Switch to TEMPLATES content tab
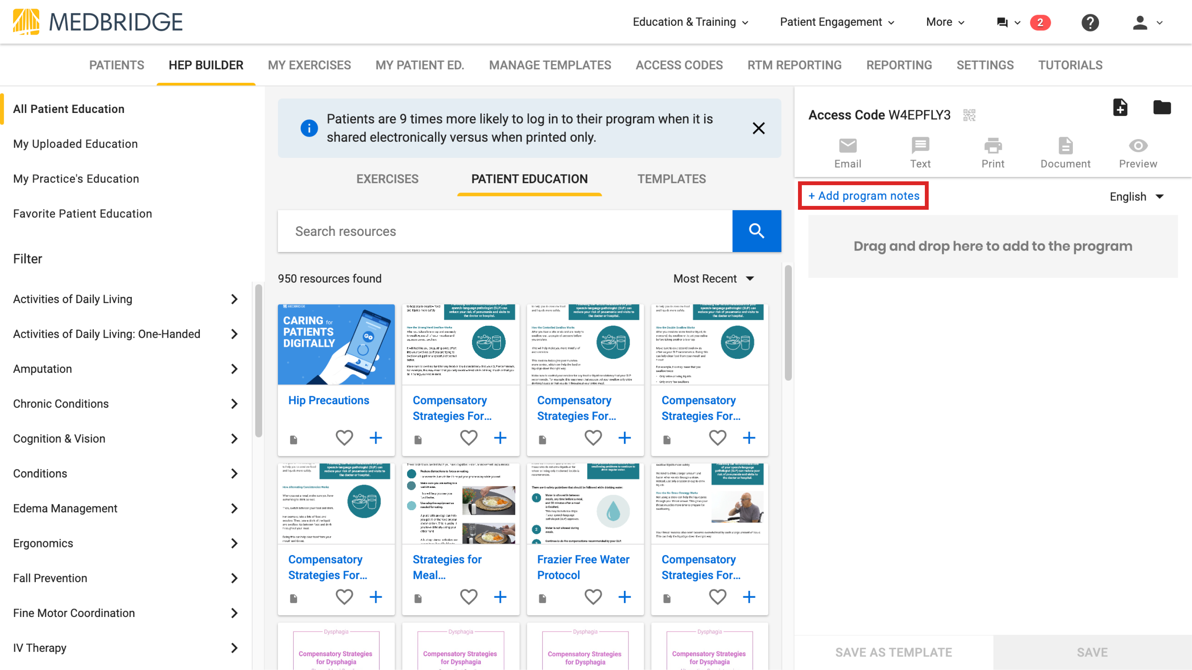Image resolution: width=1192 pixels, height=670 pixels. tap(672, 179)
